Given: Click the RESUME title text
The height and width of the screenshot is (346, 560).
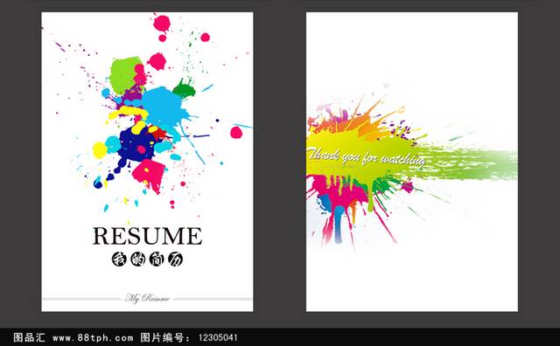Looking at the screenshot, I should click(x=147, y=236).
